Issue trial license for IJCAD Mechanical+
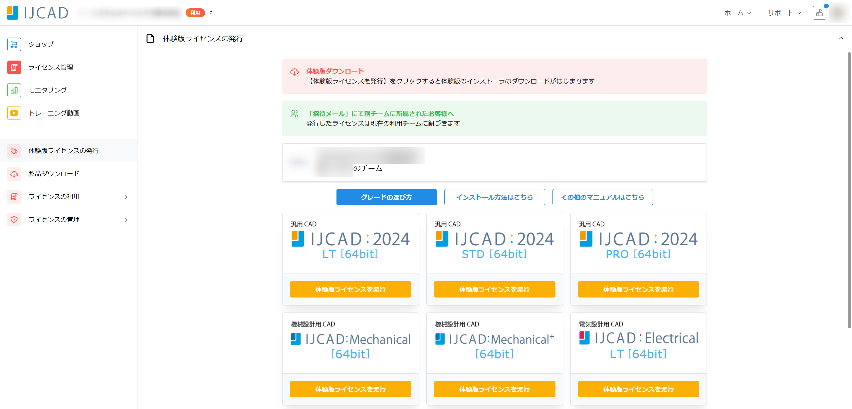 point(495,389)
